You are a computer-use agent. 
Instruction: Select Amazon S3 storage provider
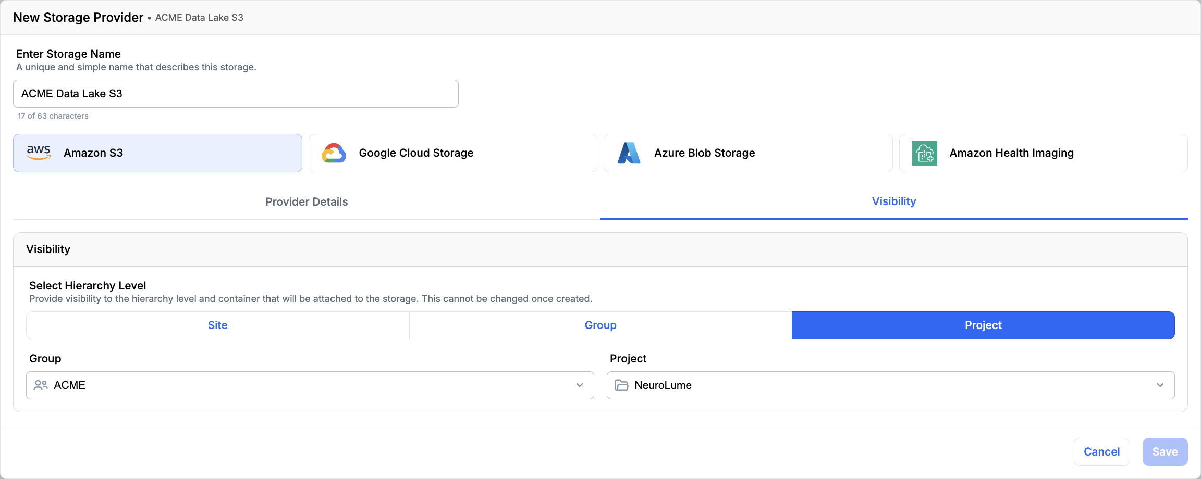157,153
